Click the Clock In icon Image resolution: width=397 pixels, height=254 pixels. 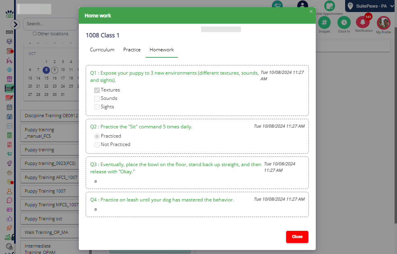tap(344, 23)
